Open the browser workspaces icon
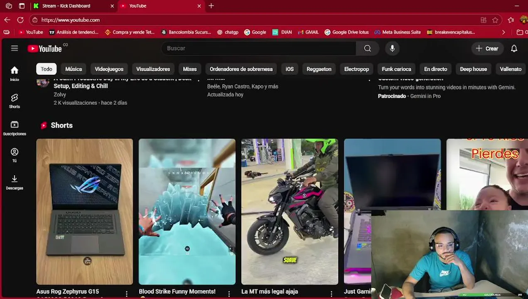The height and width of the screenshot is (299, 528). coord(9,6)
